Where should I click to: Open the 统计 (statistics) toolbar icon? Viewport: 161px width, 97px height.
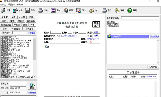(x=92, y=10)
